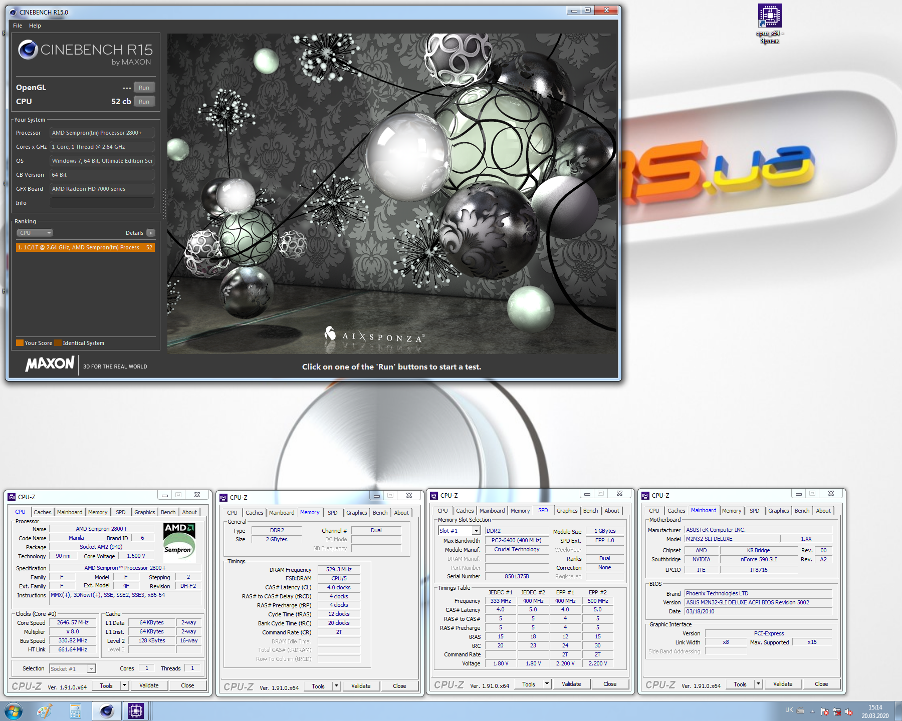Image resolution: width=902 pixels, height=721 pixels.
Task: Click the Core Speed 2646.57 MHz value
Action: pos(73,622)
